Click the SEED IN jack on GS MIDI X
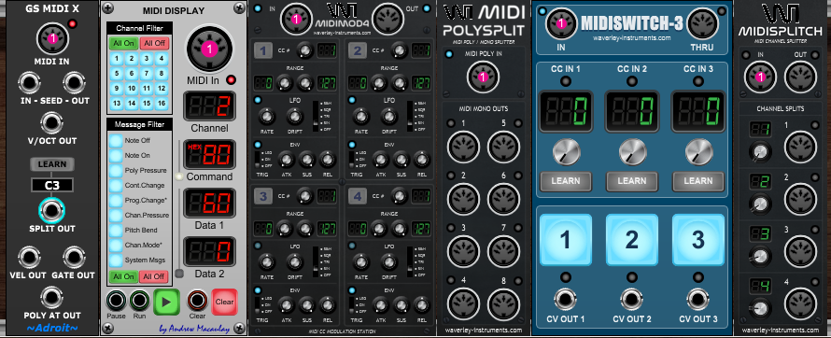The width and height of the screenshot is (831, 338). [x=29, y=84]
